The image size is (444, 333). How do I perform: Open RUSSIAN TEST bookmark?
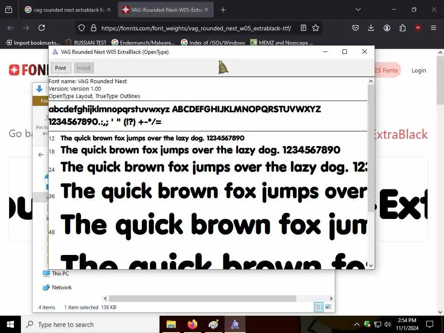(x=86, y=43)
